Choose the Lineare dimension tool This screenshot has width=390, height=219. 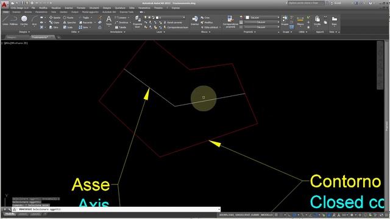121,18
